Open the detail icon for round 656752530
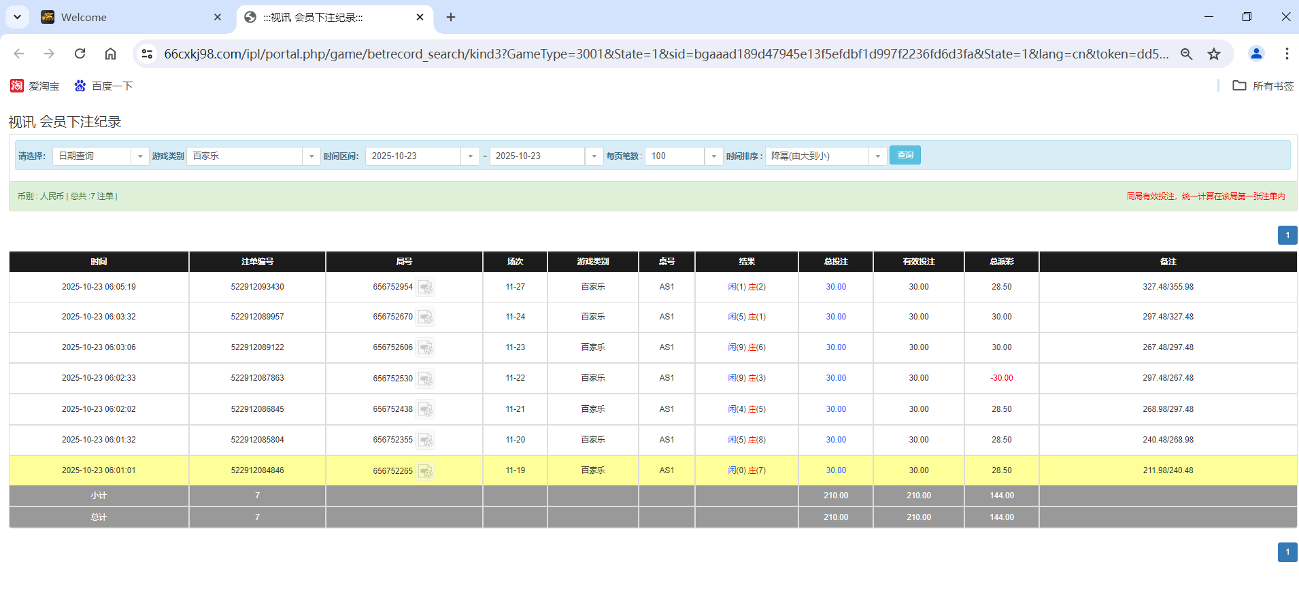The width and height of the screenshot is (1299, 605). click(x=426, y=379)
